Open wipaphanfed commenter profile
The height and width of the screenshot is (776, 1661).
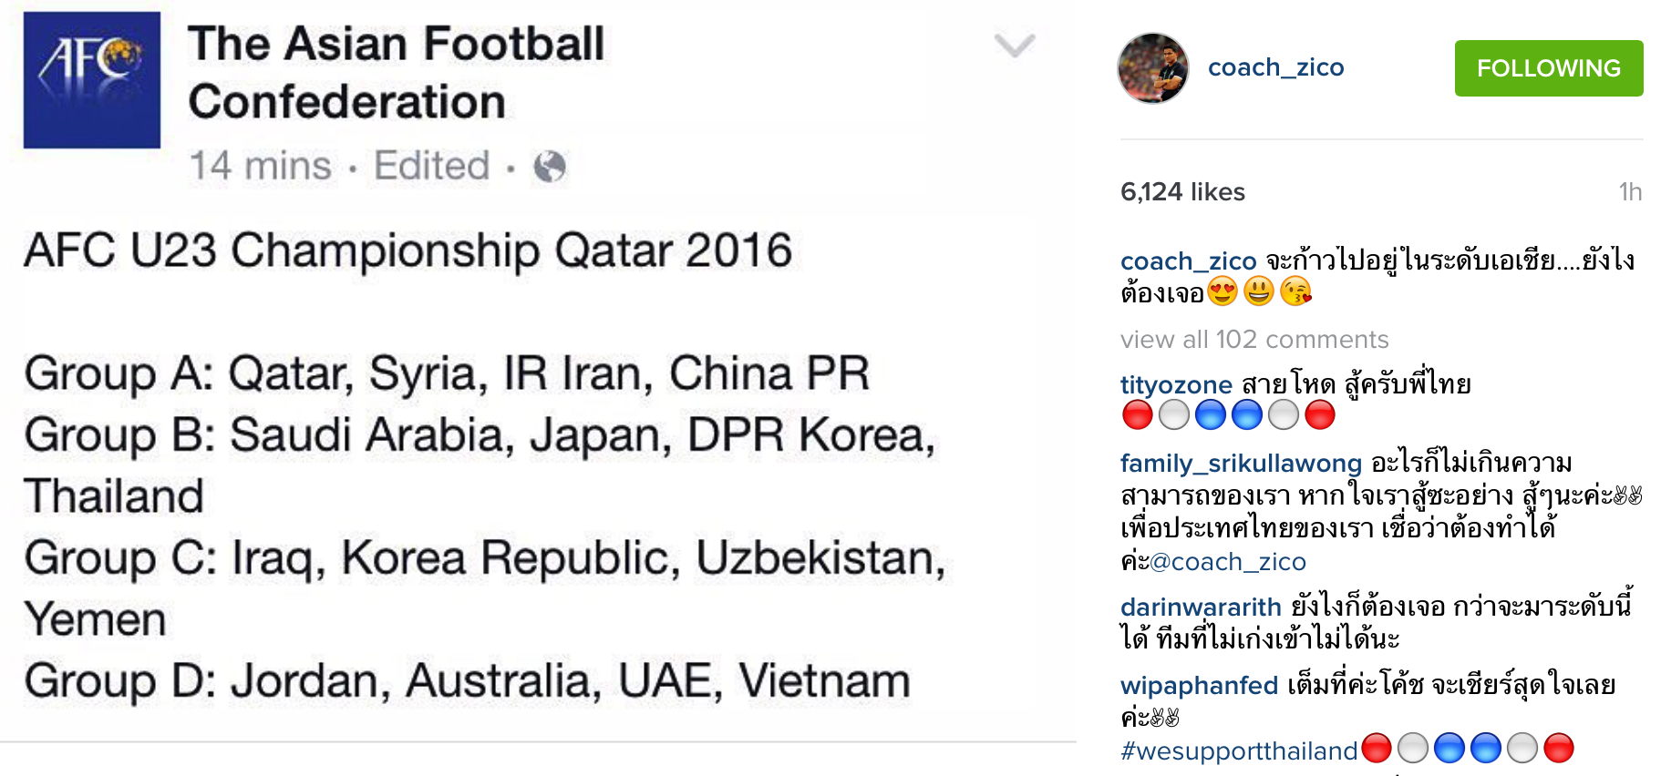(1199, 686)
